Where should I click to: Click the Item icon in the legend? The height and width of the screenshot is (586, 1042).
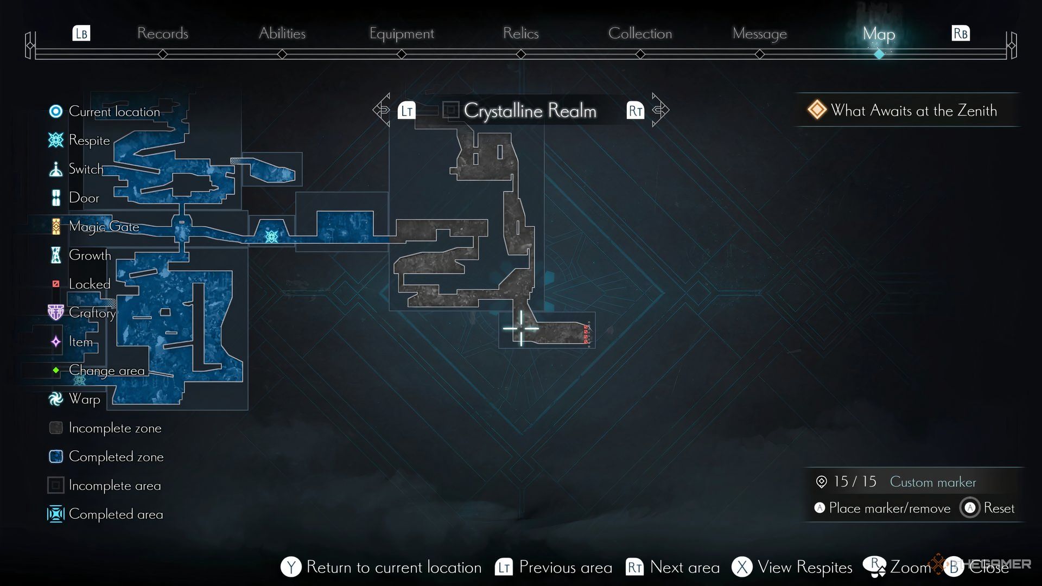pos(56,341)
